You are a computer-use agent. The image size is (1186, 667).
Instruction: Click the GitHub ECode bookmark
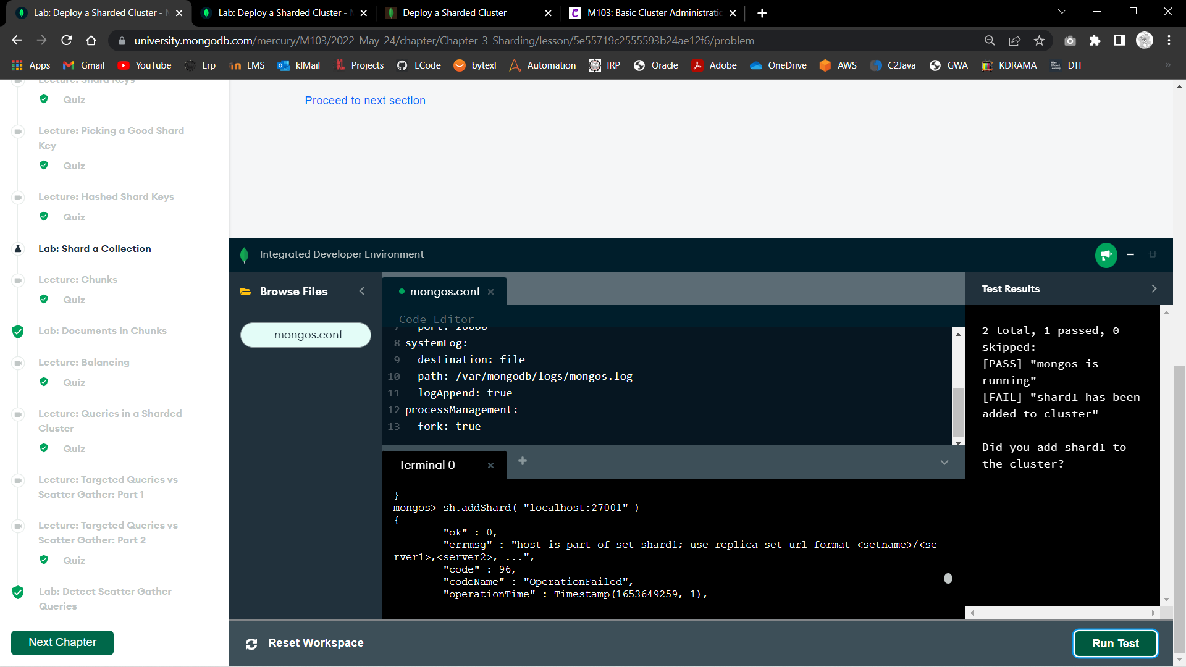tap(419, 65)
